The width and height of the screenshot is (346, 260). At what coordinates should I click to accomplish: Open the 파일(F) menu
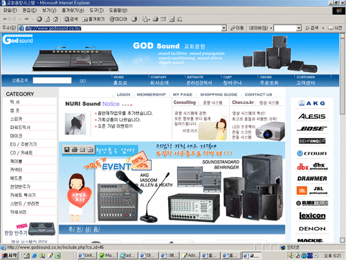[10, 10]
